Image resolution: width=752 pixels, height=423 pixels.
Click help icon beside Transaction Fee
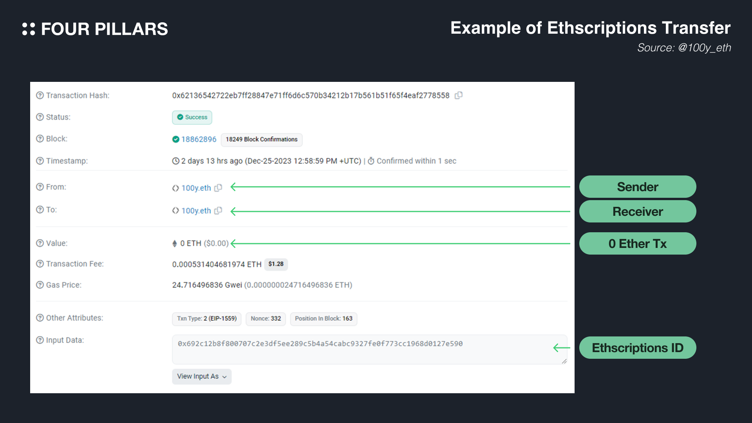40,264
